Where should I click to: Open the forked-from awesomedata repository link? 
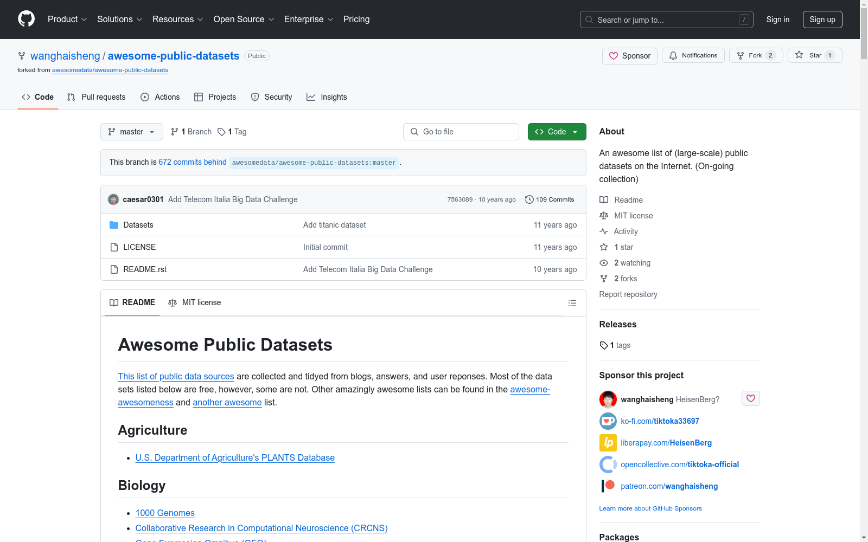pos(110,70)
